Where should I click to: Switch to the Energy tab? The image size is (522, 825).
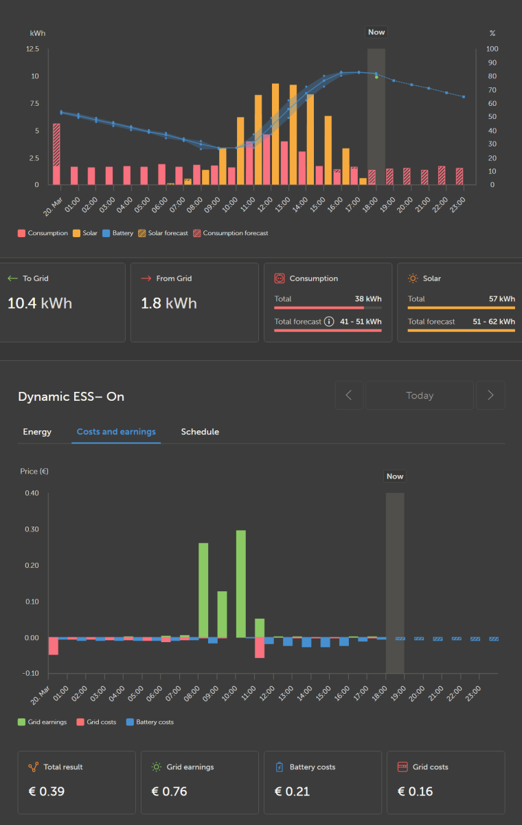pyautogui.click(x=37, y=432)
